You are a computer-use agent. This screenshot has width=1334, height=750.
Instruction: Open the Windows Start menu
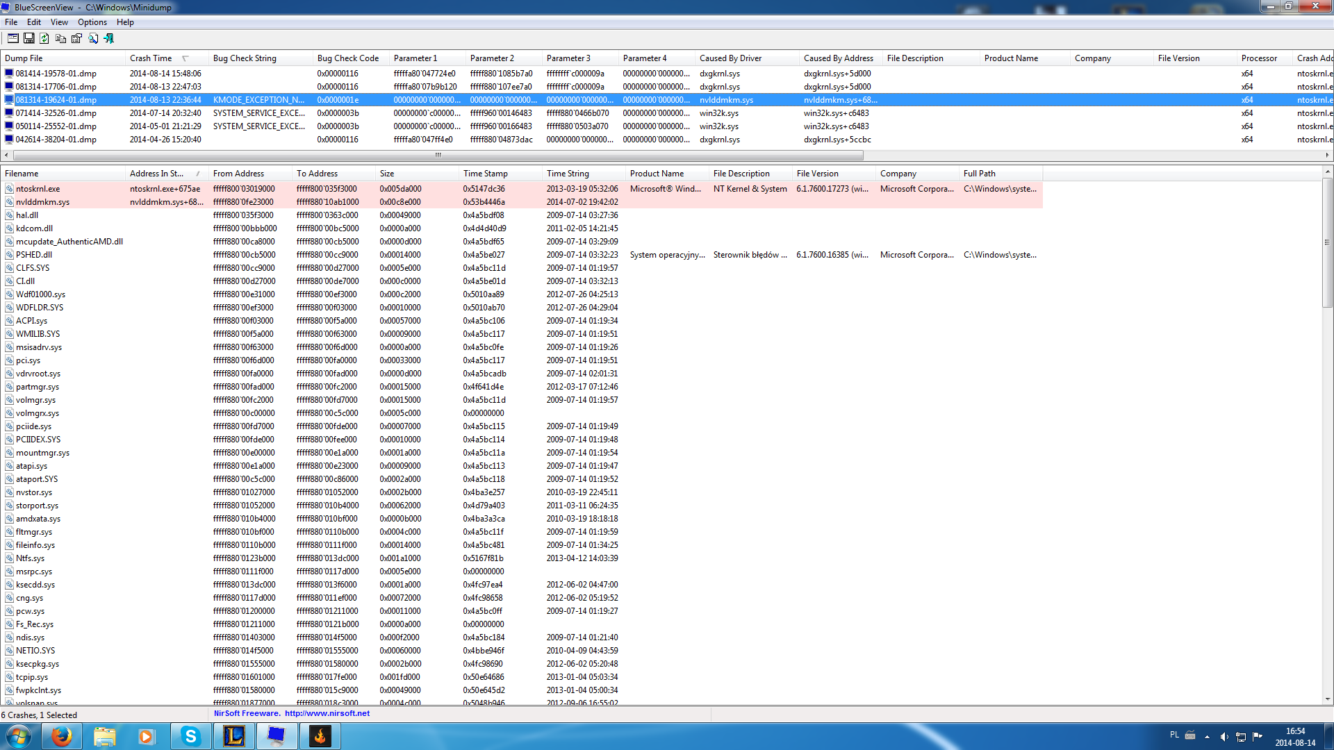pos(19,736)
